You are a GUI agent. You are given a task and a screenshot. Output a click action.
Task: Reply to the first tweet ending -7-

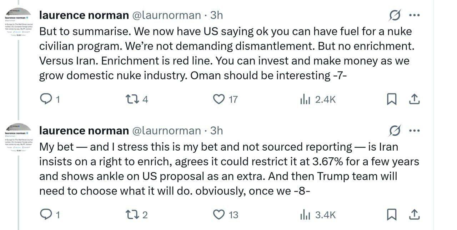pyautogui.click(x=46, y=100)
